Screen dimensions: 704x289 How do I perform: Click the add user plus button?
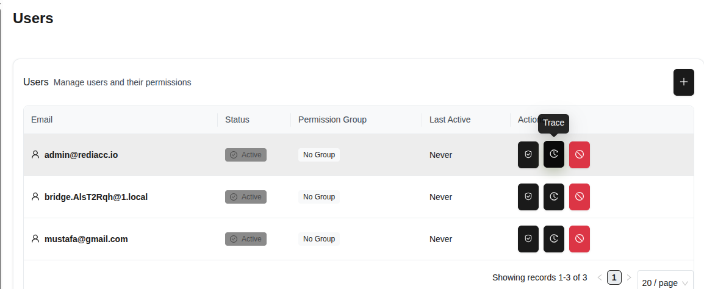tap(683, 82)
